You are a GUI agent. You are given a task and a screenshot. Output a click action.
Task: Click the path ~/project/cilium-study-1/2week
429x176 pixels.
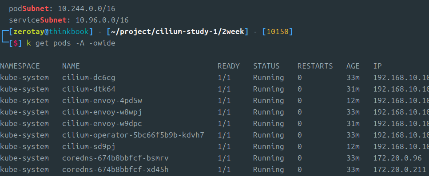[177, 32]
